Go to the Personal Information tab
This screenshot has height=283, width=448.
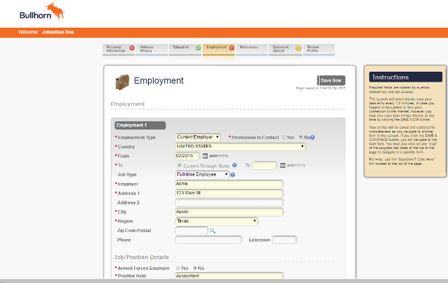pos(119,49)
